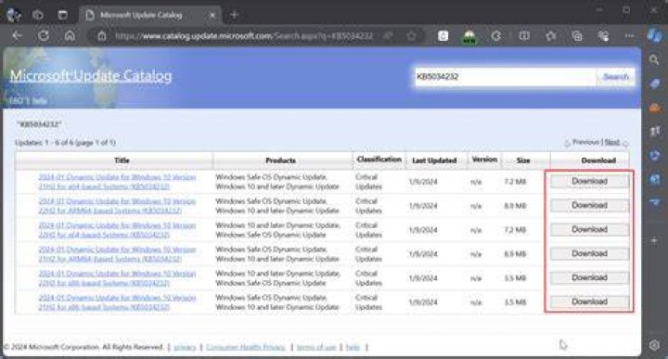Screen dimensions: 668x359
Task: Sort results by Last Updated column header
Action: click(x=434, y=160)
